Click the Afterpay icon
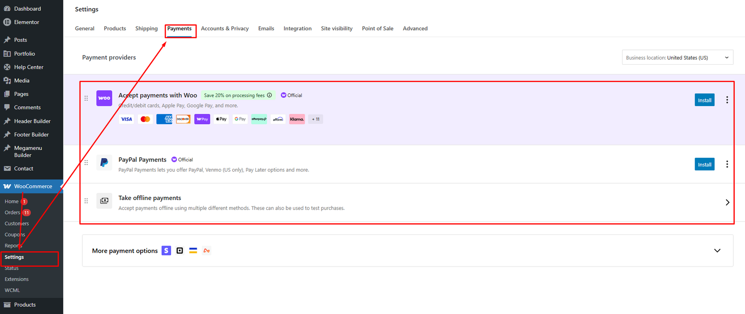Screen dimensions: 745x314 (x=259, y=119)
